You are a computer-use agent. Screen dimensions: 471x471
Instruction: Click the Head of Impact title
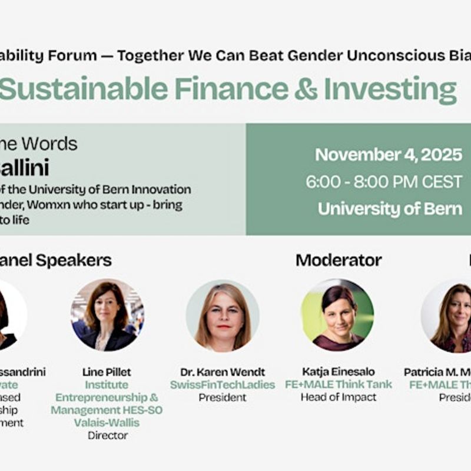pyautogui.click(x=338, y=397)
